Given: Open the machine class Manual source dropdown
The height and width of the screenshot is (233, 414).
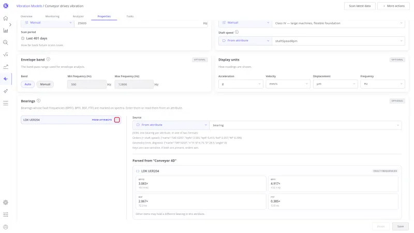Looking at the screenshot, I should [245, 23].
